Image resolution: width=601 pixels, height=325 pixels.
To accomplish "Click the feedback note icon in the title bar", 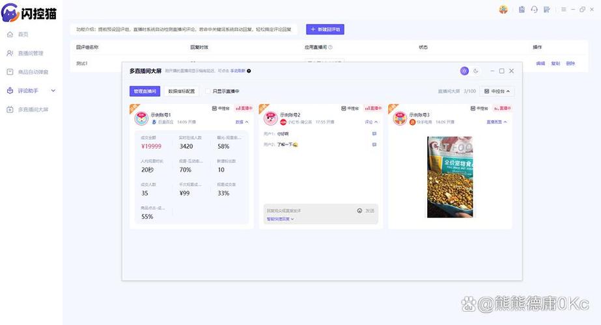I will [x=547, y=10].
